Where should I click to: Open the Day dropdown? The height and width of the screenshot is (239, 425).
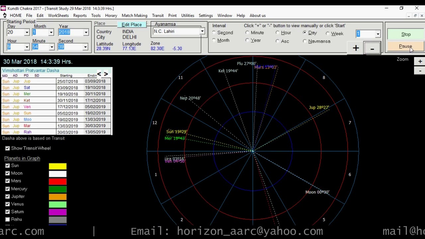pyautogui.click(x=27, y=32)
